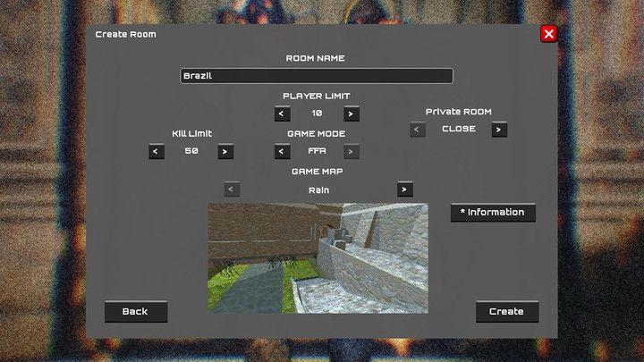Click the Private Room CLOSE value

[459, 129]
